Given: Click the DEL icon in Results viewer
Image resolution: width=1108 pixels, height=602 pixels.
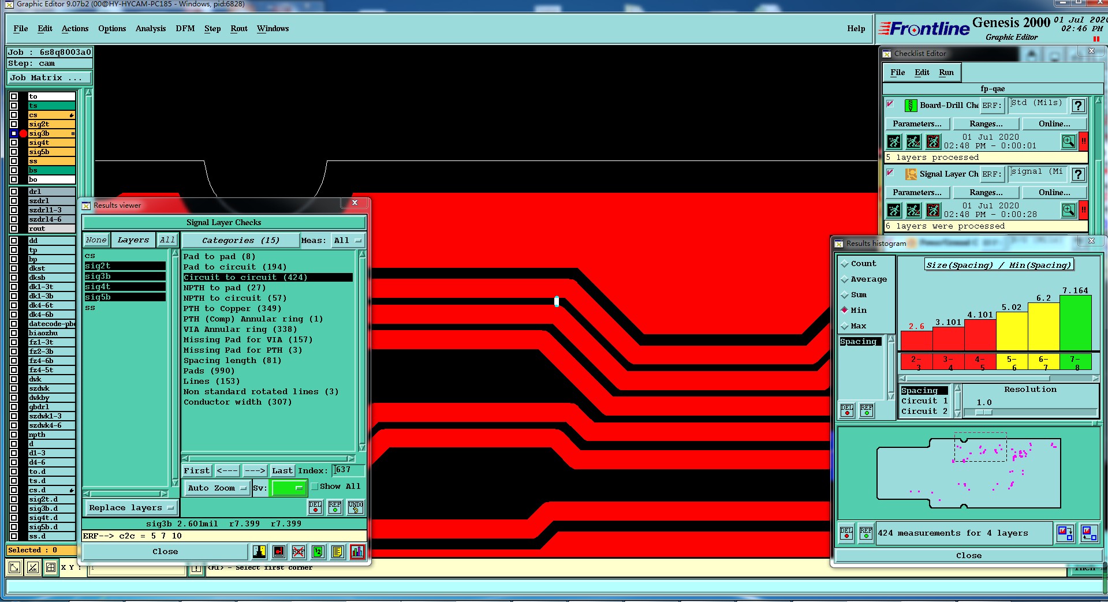Looking at the screenshot, I should [315, 507].
